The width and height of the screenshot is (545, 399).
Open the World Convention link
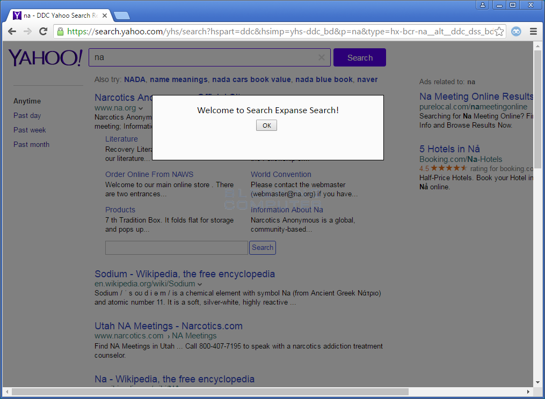point(281,174)
